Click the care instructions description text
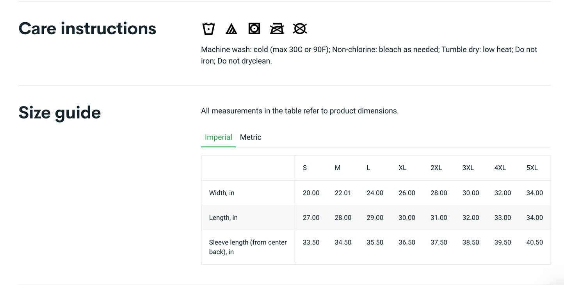 (x=369, y=55)
